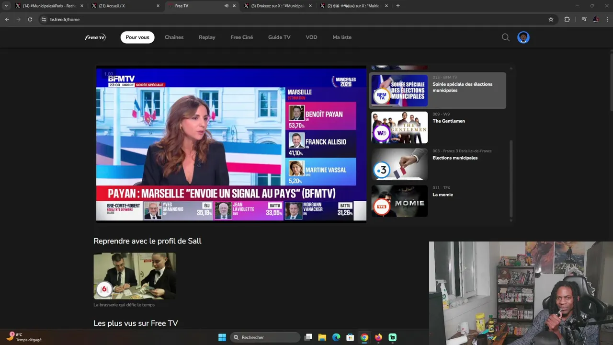613x345 pixels.
Task: Bookmark this page with the star icon
Action: click(551, 19)
